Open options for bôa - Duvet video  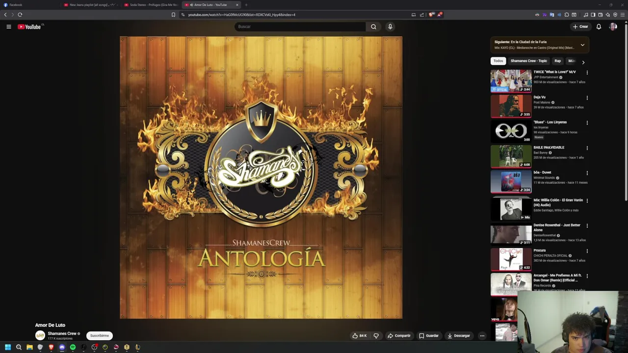[x=587, y=173]
